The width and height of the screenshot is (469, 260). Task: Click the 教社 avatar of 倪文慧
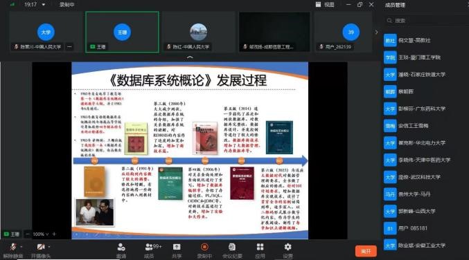[390, 40]
